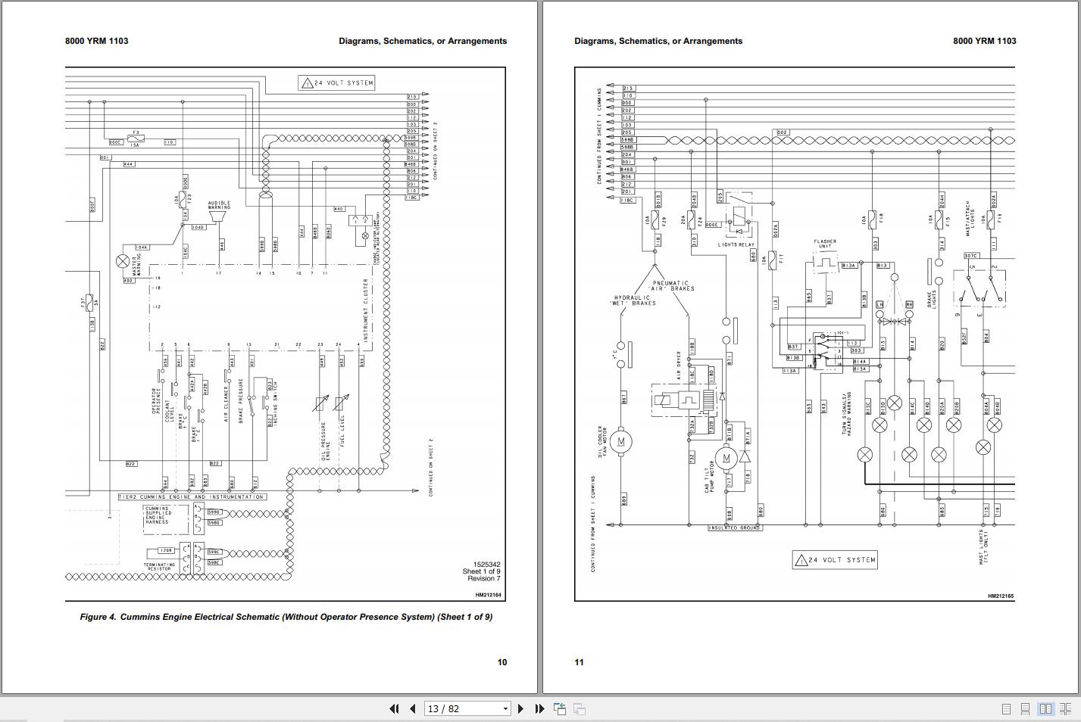Click the AUDIBLE WARNING label
1081x722 pixels.
(219, 205)
